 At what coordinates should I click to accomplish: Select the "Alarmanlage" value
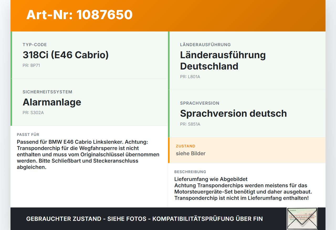click(x=52, y=102)
